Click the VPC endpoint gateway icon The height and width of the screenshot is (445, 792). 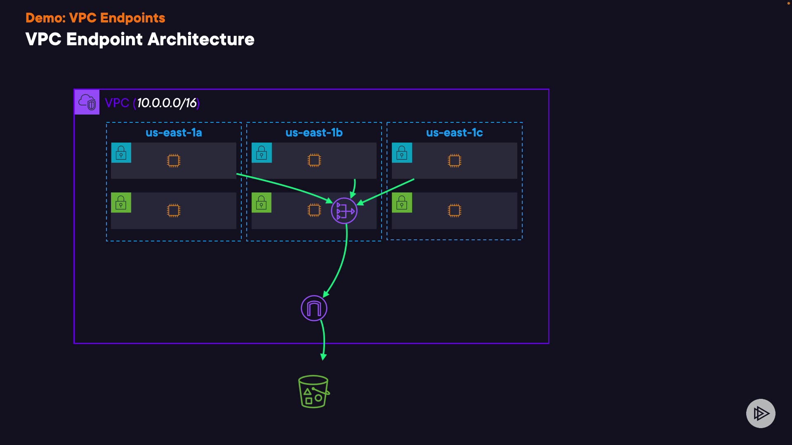tap(314, 308)
